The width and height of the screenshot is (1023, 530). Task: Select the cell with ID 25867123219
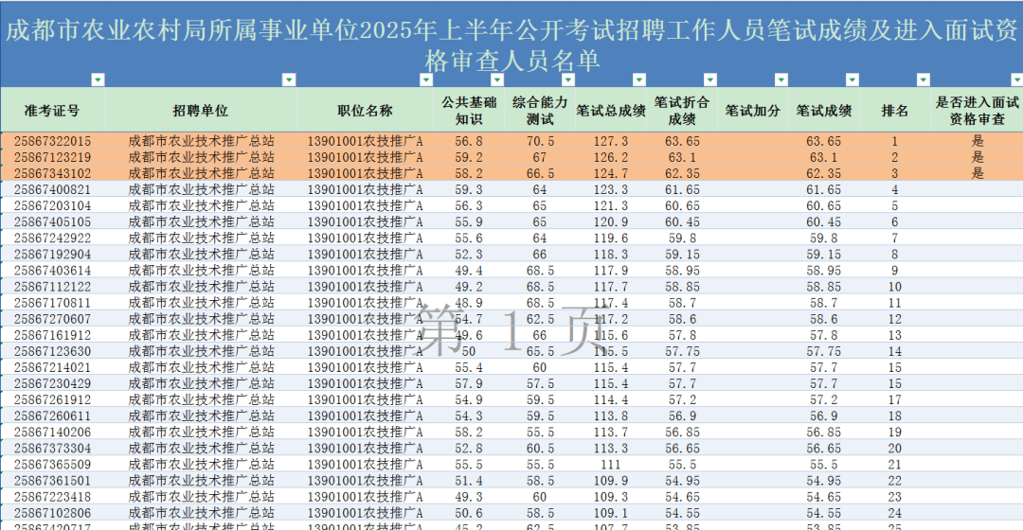pyautogui.click(x=53, y=157)
